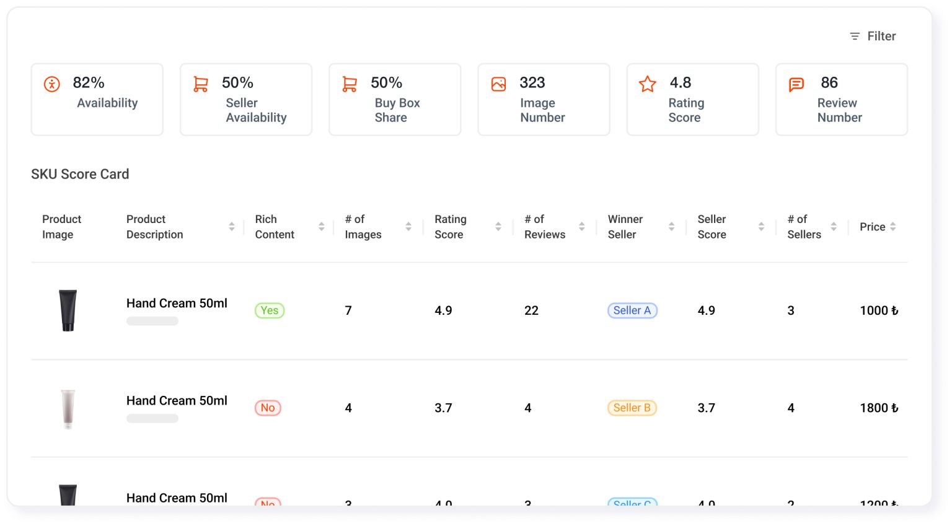Image resolution: width=952 pixels, height=526 pixels.
Task: Open the white hand cream product thumbnail
Action: click(68, 409)
